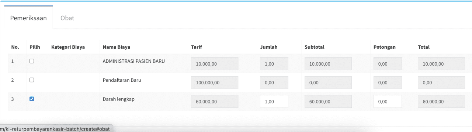Click the Potongan field in Pendaftaran Baru row
This screenshot has width=472, height=132.
[388, 83]
